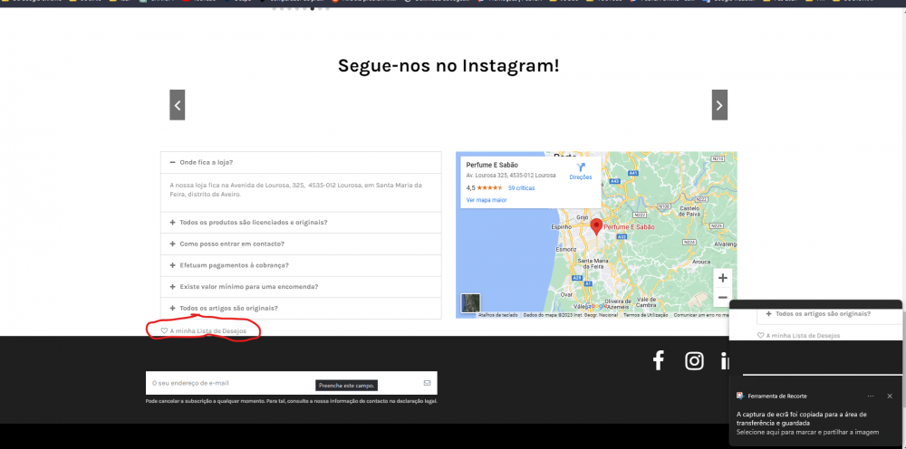Click 'Esmoriz' place label on map

tap(565, 249)
